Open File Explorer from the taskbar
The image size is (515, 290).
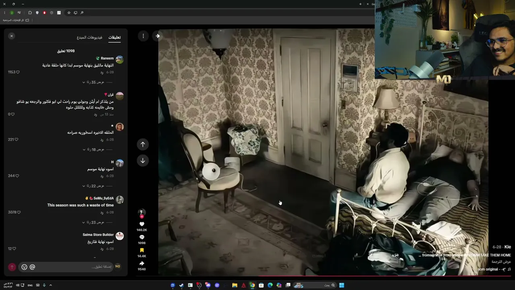pos(235,285)
